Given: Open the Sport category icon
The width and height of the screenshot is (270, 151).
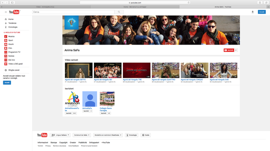Looking at the screenshot, I should [x=6, y=40].
